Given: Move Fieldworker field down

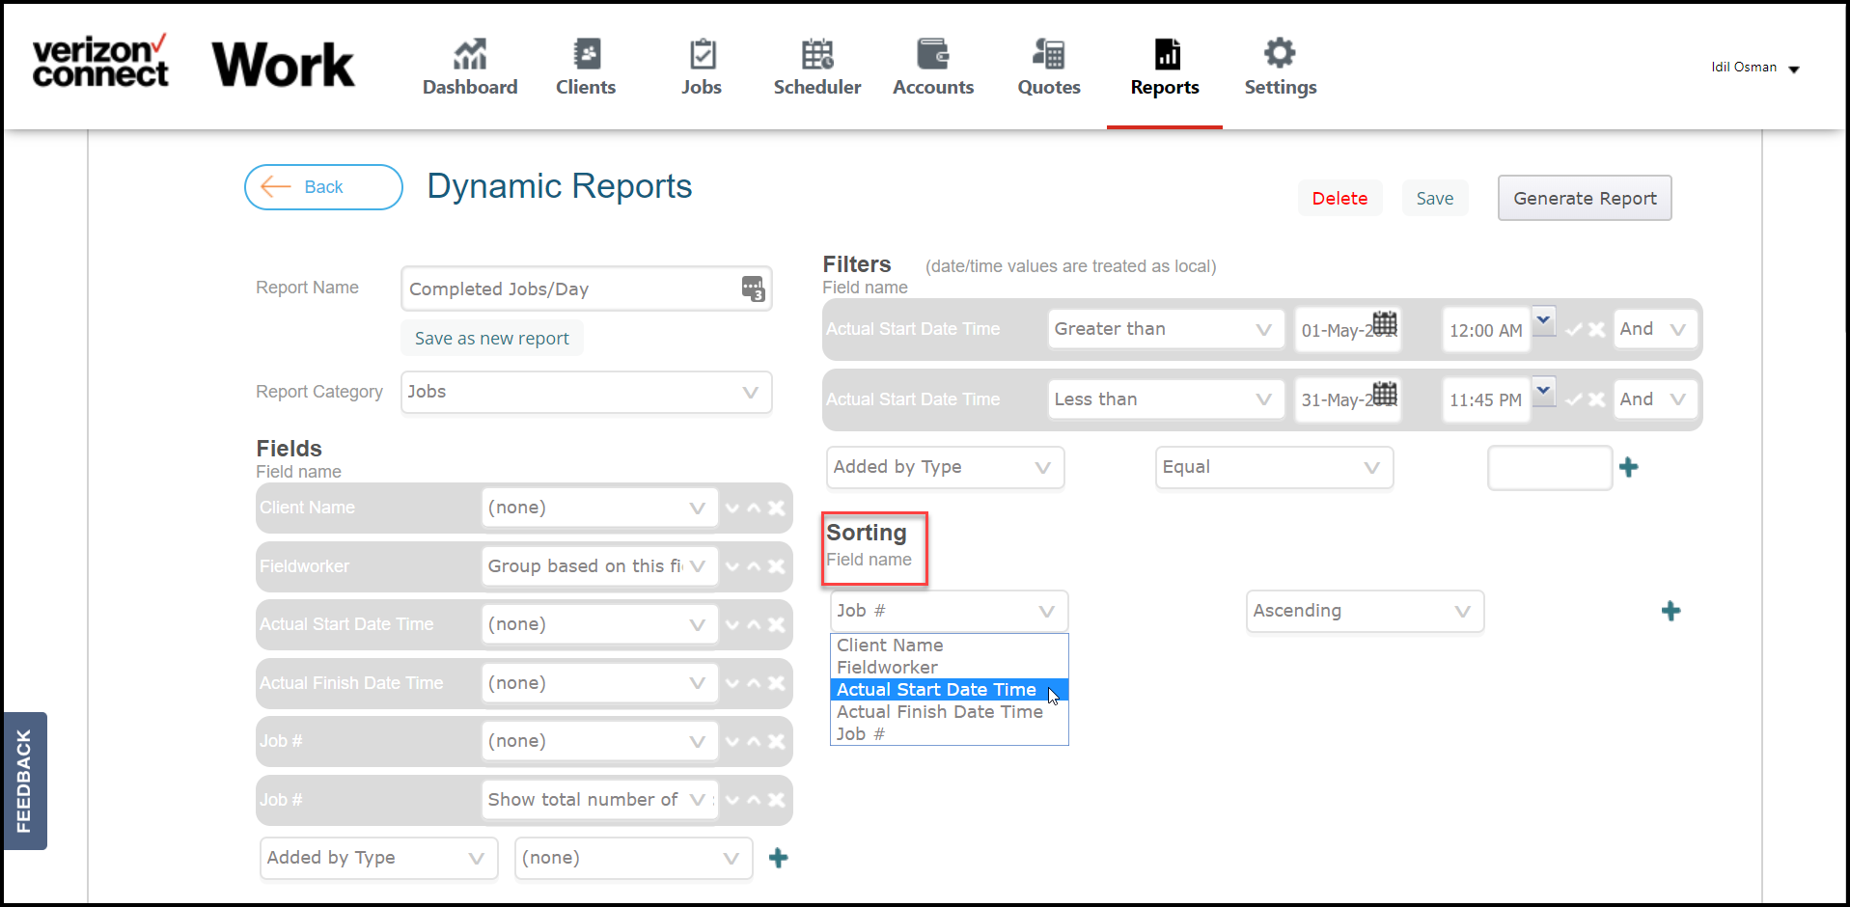Looking at the screenshot, I should point(732,566).
